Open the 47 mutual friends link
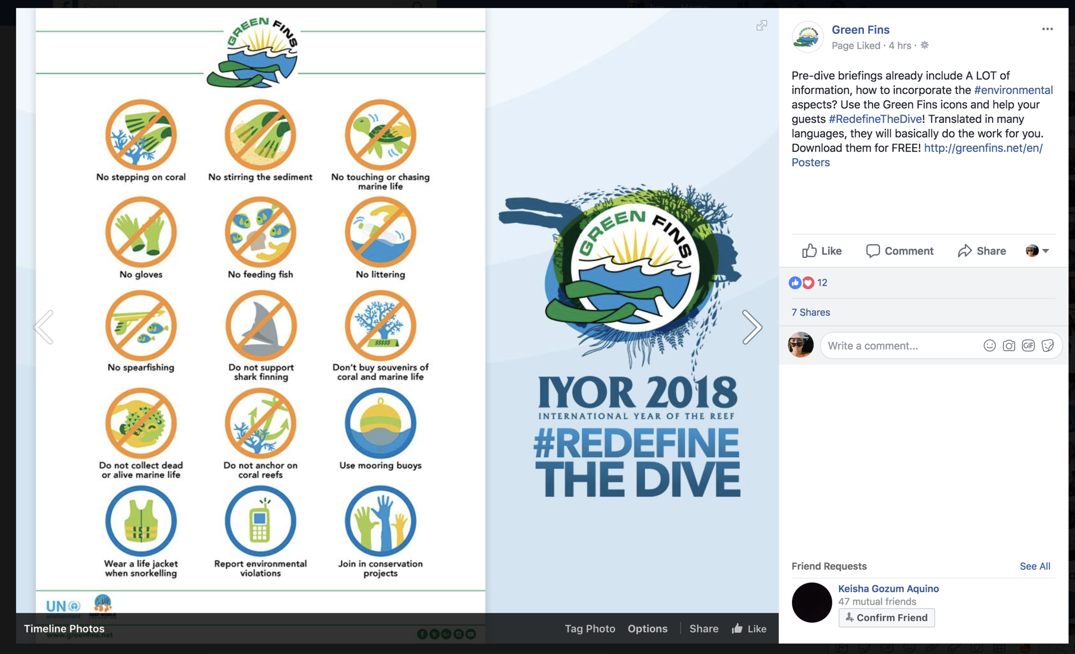This screenshot has height=654, width=1075. 877,602
